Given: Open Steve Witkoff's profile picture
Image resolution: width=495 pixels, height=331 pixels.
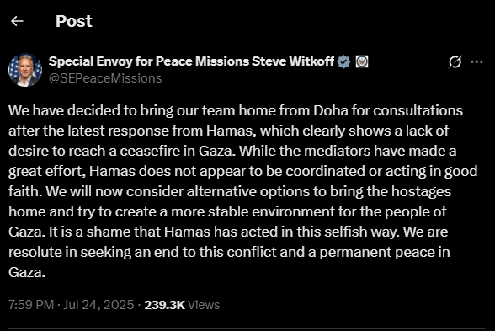Looking at the screenshot, I should pyautogui.click(x=25, y=70).
